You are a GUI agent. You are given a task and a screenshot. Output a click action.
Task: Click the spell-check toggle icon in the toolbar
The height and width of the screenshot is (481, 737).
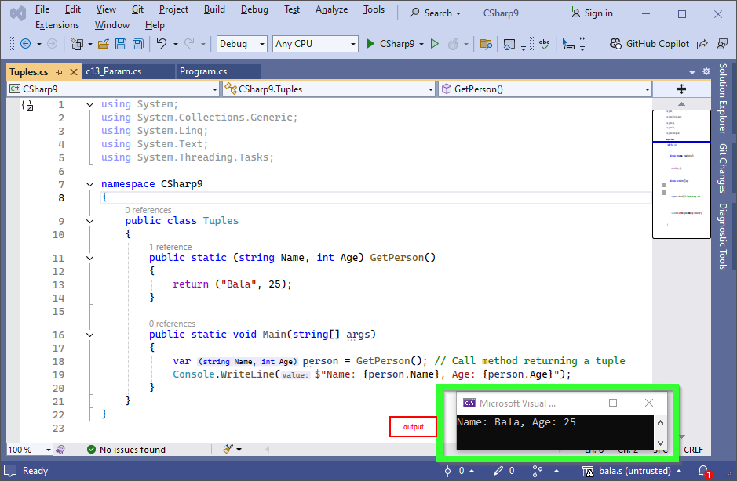pos(544,43)
